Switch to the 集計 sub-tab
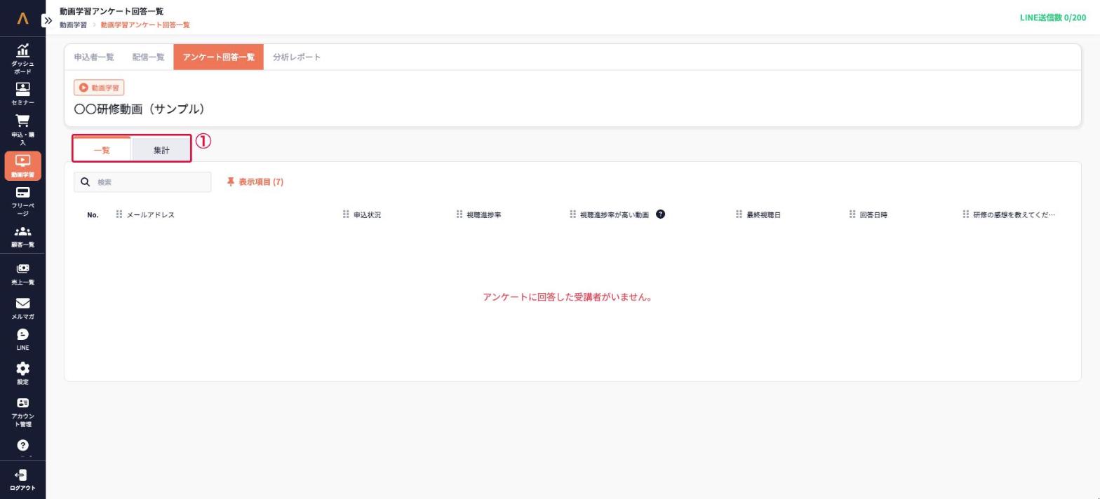This screenshot has height=499, width=1100. (161, 150)
